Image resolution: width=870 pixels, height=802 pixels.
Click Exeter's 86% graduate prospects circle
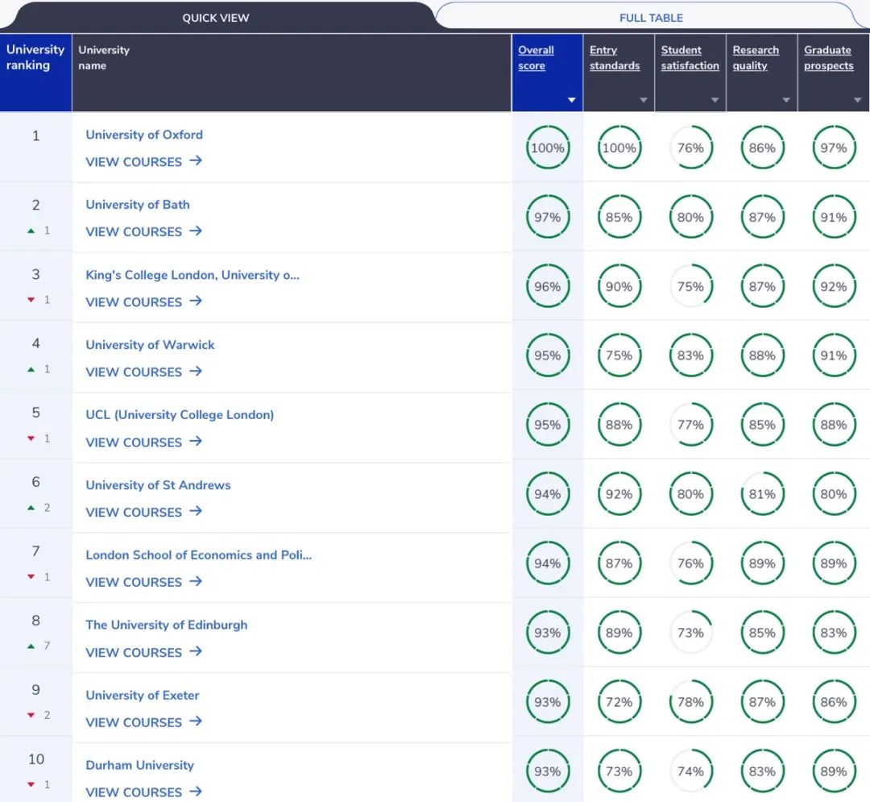click(x=834, y=702)
